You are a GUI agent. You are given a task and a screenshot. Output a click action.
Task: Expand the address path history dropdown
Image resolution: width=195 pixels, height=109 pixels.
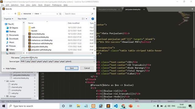tap(57, 14)
